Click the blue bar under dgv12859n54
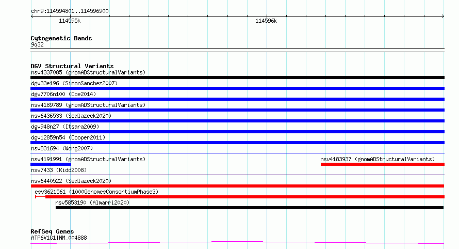Image resolution: width=459 pixels, height=249 pixels. [x=237, y=143]
